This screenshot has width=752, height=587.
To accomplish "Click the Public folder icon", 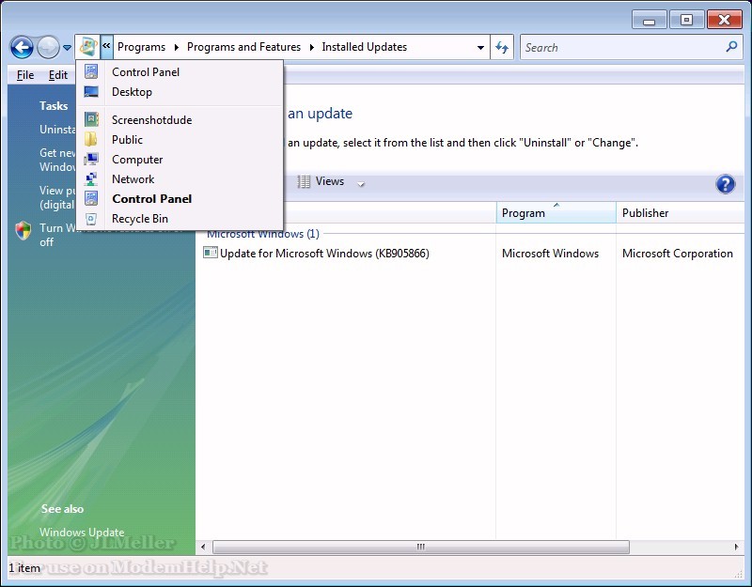I will click(x=91, y=140).
